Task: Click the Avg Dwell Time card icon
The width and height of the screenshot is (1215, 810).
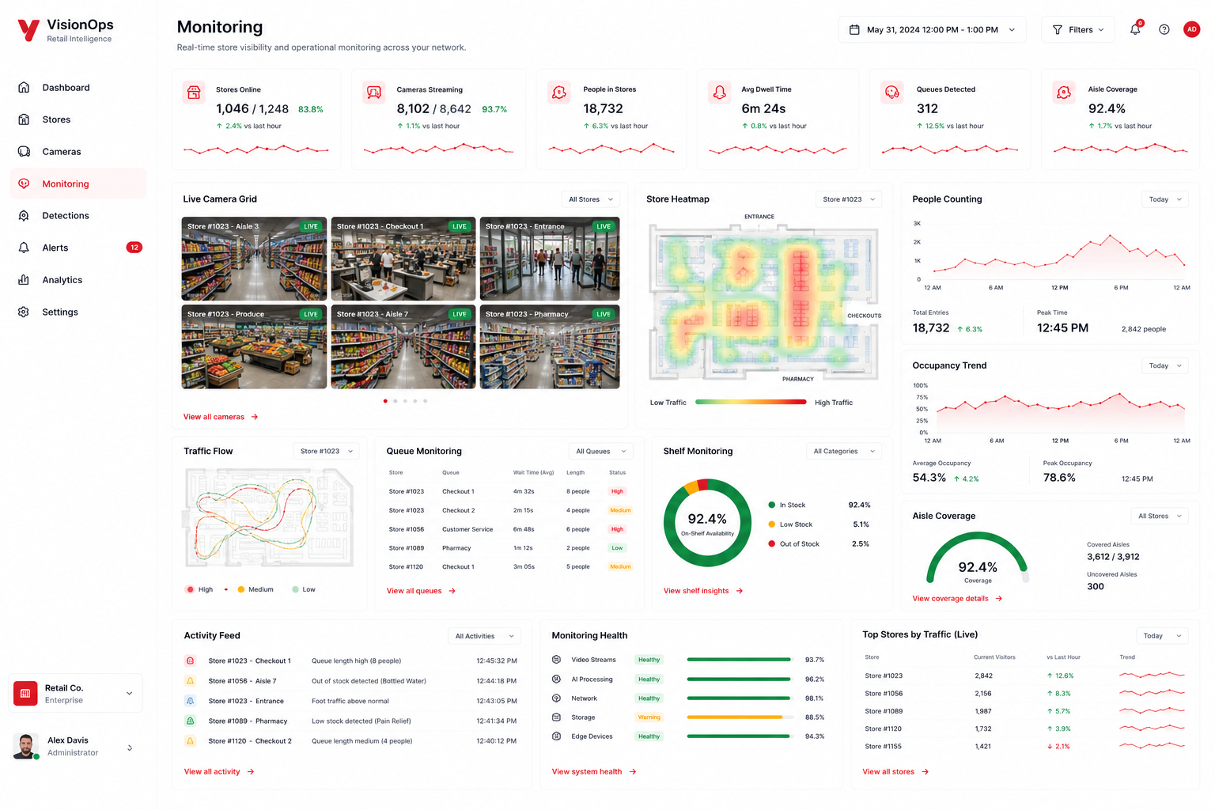Action: click(x=719, y=93)
